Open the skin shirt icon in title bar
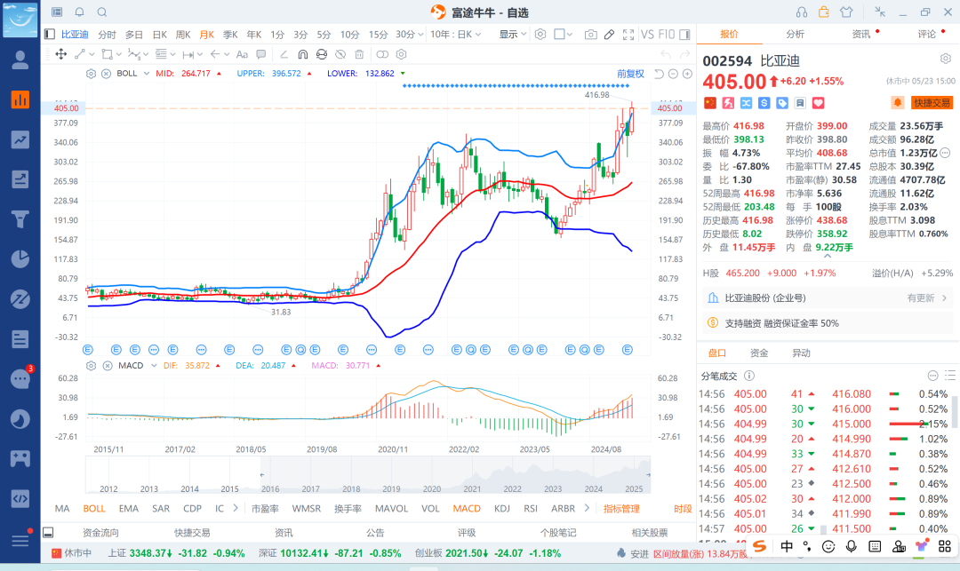The height and width of the screenshot is (571, 960). (x=846, y=12)
